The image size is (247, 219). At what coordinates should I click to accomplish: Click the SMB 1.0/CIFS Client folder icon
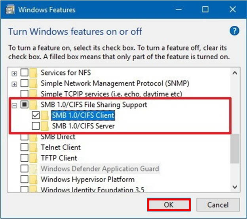(x=46, y=115)
